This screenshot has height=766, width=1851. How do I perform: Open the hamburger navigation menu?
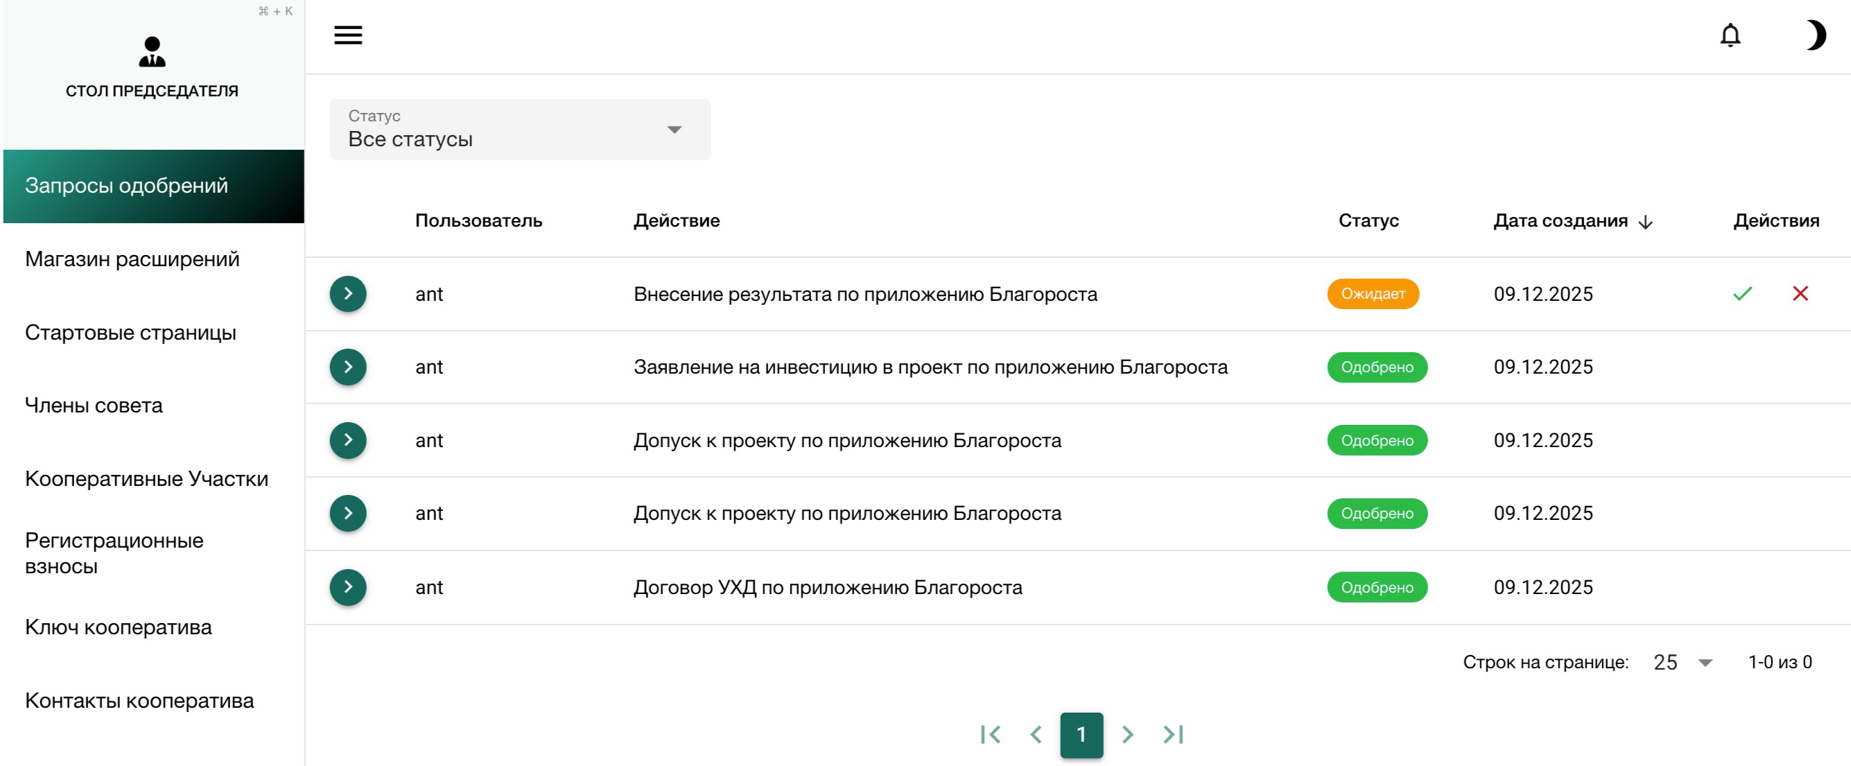coord(348,35)
